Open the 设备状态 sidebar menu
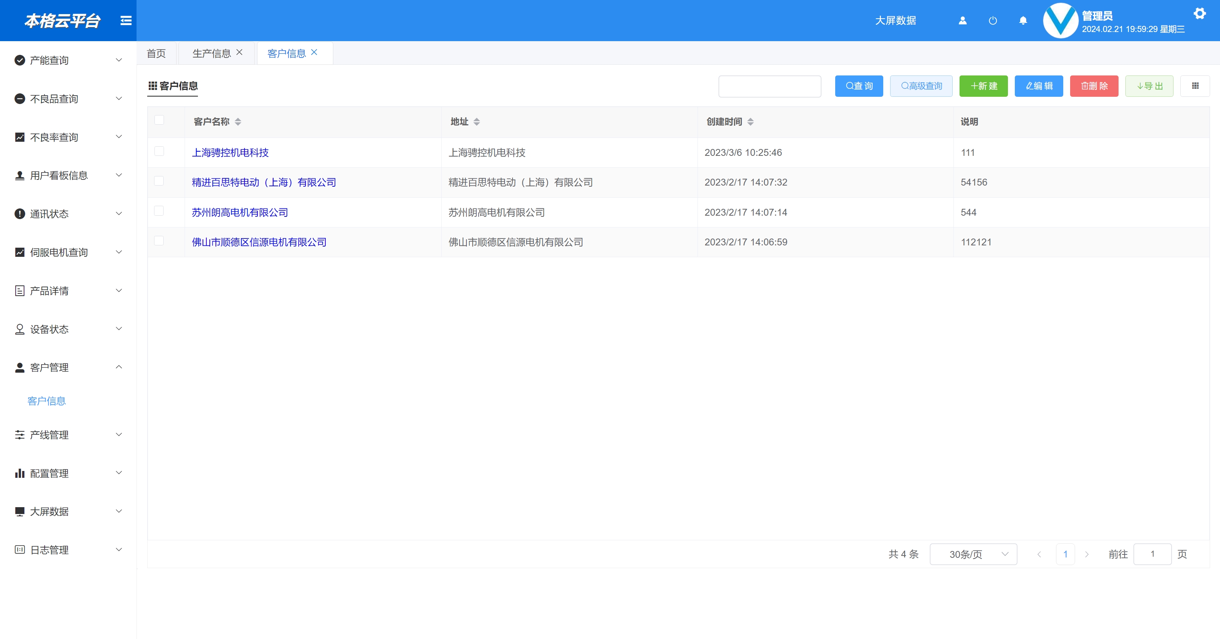Image resolution: width=1220 pixels, height=639 pixels. 68,329
